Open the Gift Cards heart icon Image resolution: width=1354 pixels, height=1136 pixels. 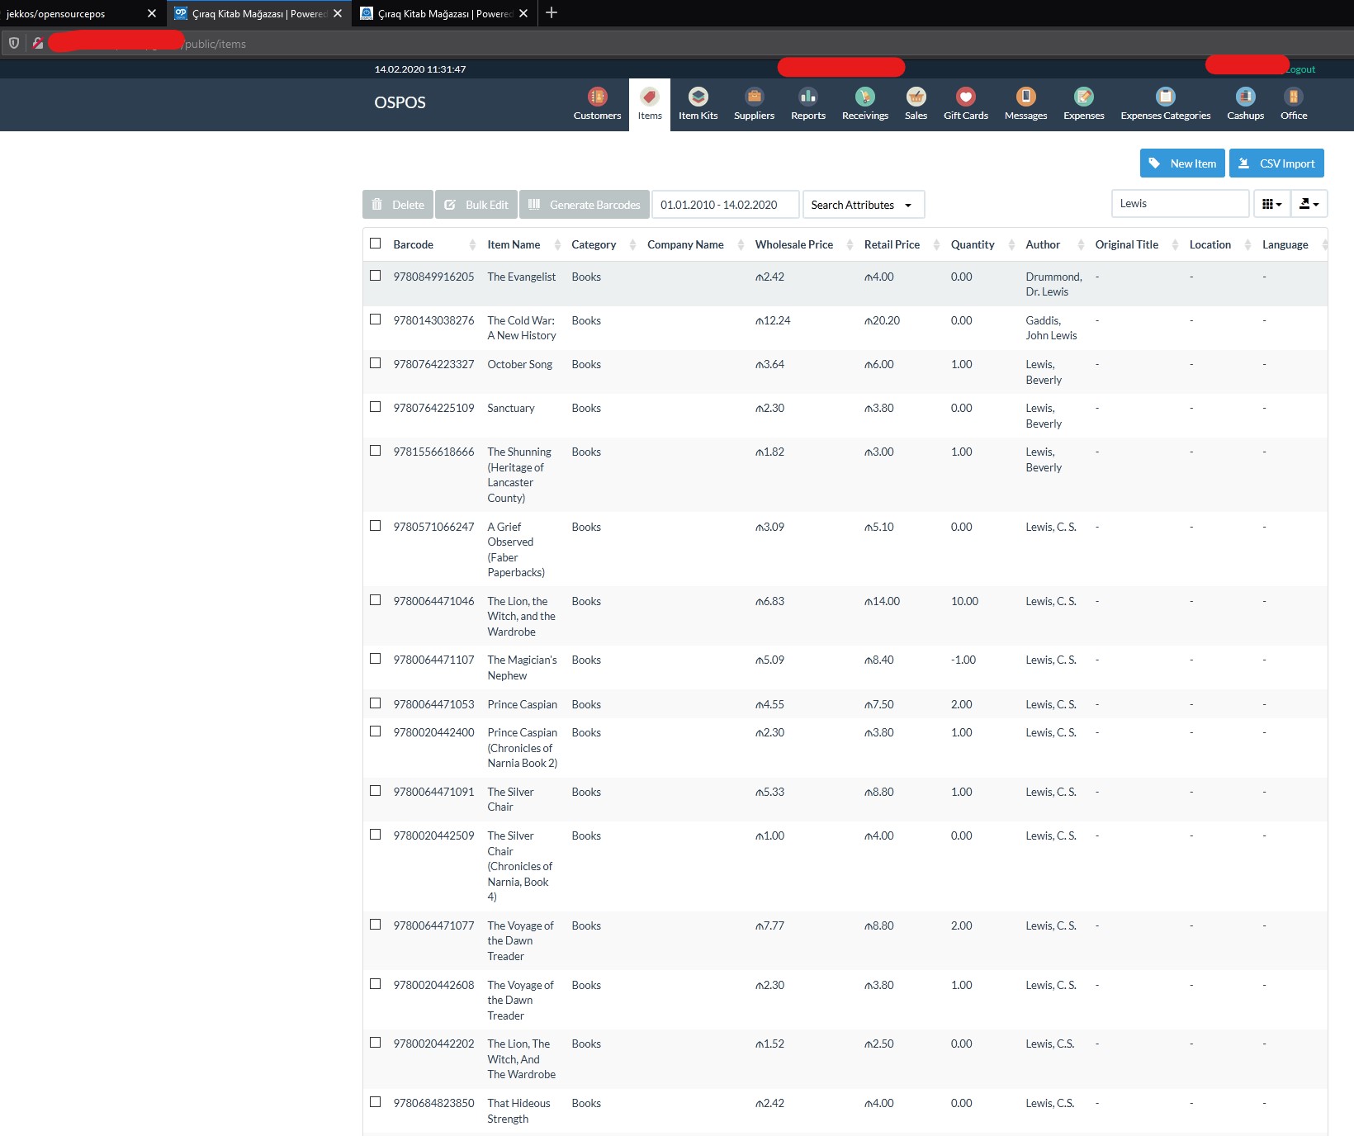[x=965, y=97]
